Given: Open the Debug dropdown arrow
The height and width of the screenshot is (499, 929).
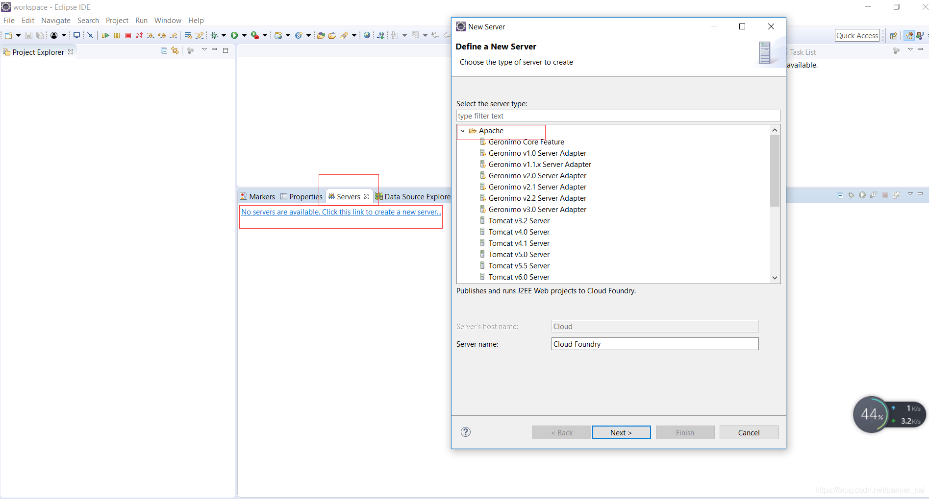Looking at the screenshot, I should tap(224, 35).
